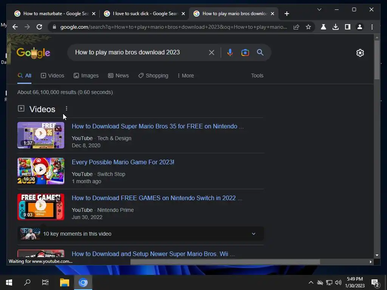The height and width of the screenshot is (290, 387).
Task: Open Google quick settings gear
Action: 360,53
